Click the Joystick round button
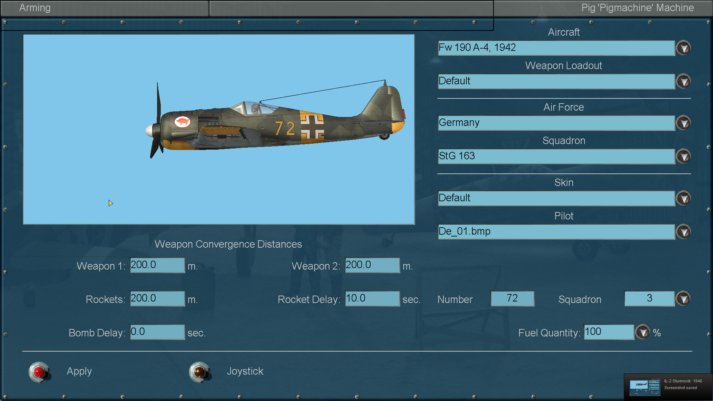This screenshot has height=401, width=713. (199, 372)
